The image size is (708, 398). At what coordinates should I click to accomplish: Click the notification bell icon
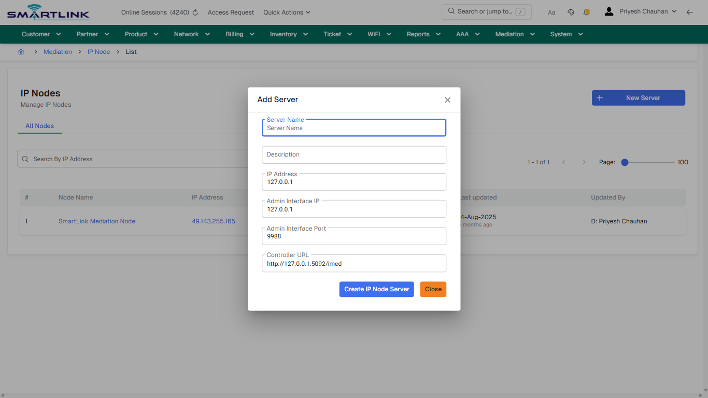click(586, 12)
